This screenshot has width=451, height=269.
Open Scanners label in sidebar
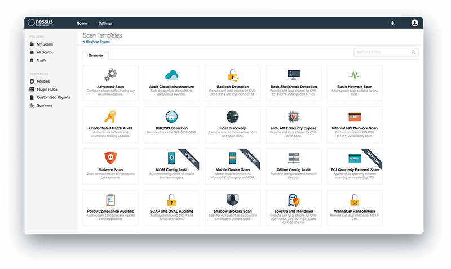point(45,105)
